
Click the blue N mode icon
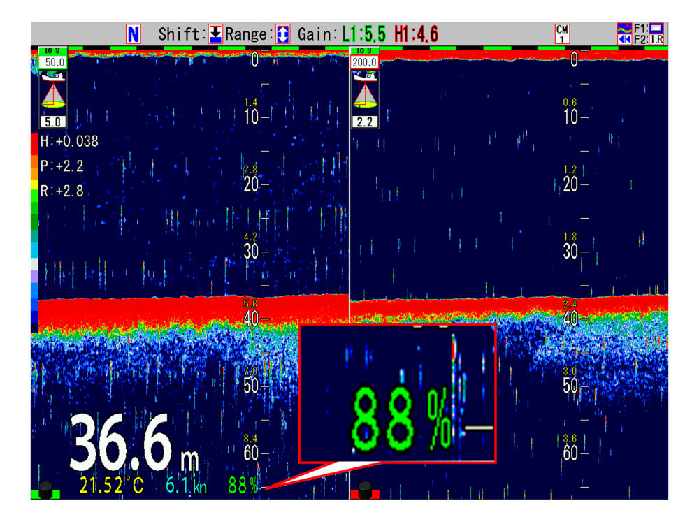(134, 34)
